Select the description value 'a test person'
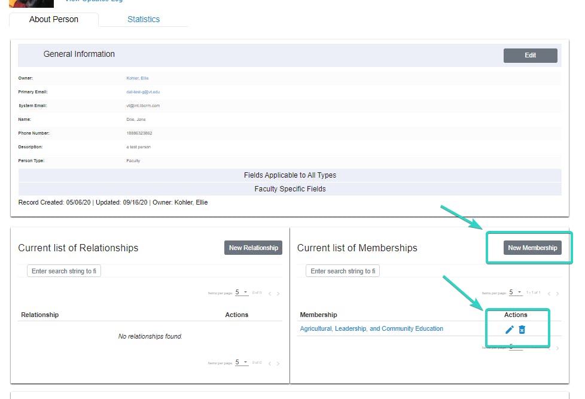This screenshot has height=399, width=585. tap(138, 147)
